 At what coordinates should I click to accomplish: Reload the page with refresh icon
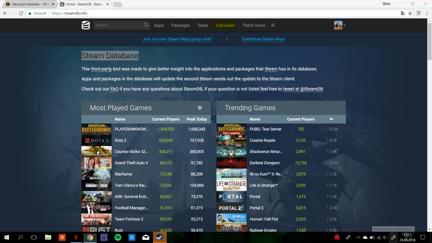21,13
